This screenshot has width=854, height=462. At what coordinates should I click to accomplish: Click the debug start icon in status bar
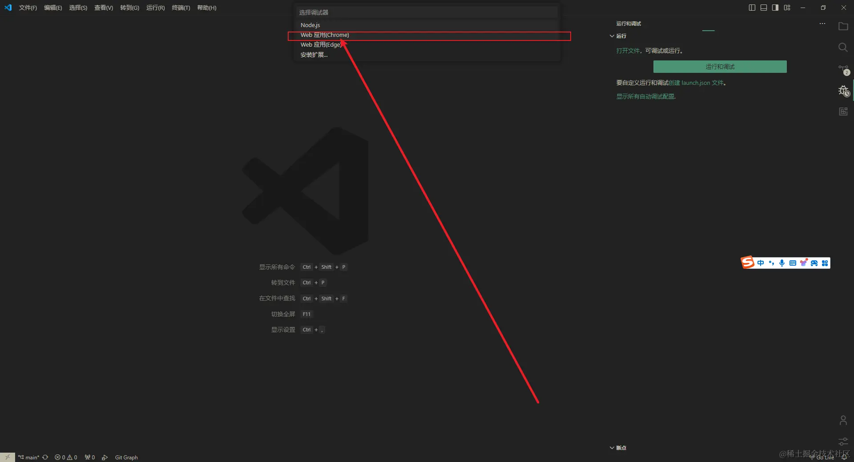coord(105,457)
